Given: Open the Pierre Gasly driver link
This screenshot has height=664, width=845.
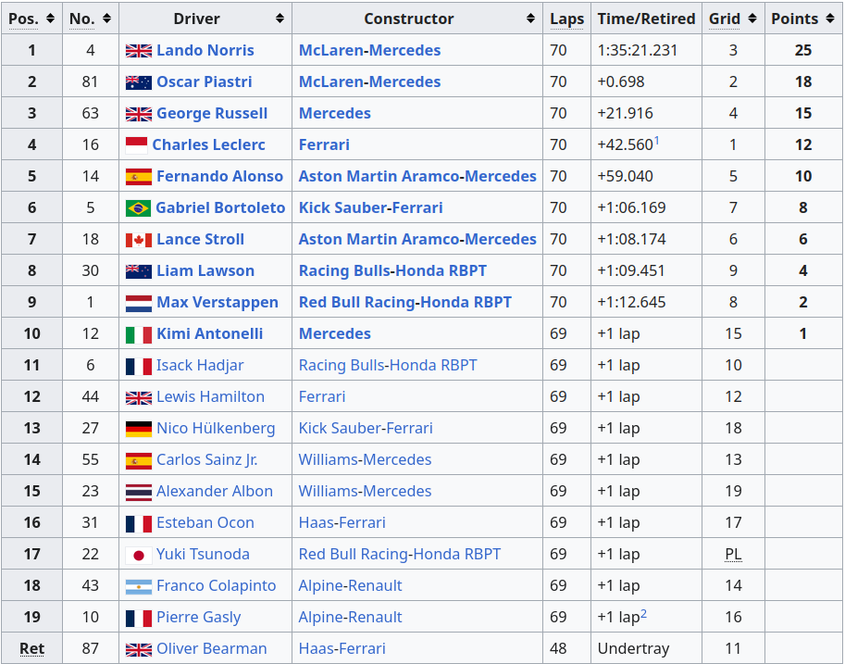Looking at the screenshot, I should (x=198, y=617).
